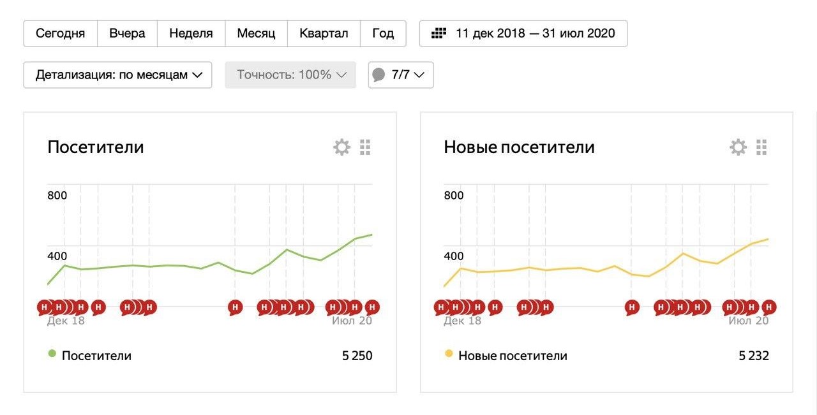This screenshot has width=817, height=415.
Task: Switch to the Год period
Action: [x=383, y=34]
